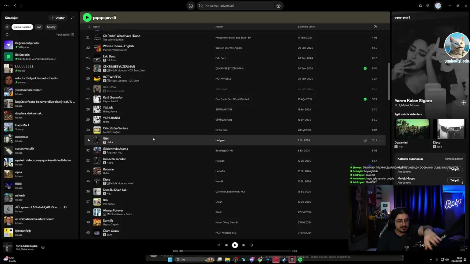
Task: Open more options for the Gibi row
Action: pos(381,140)
